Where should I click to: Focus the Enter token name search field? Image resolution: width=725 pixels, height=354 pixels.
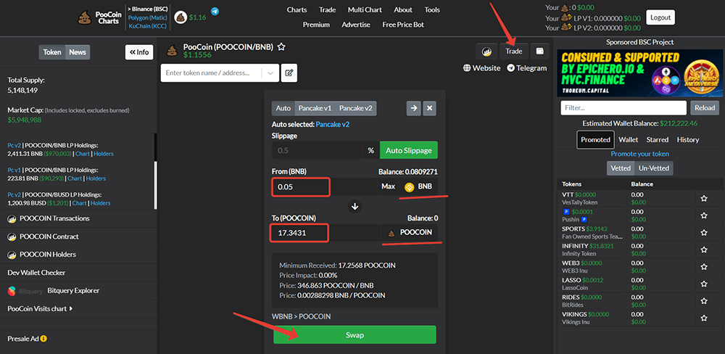[212, 73]
